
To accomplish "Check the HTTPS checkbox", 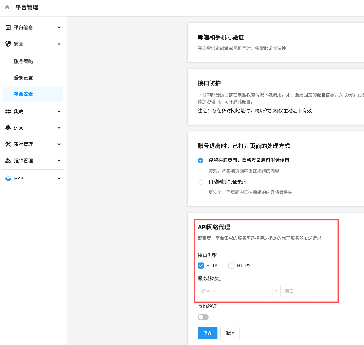I will coord(231,266).
